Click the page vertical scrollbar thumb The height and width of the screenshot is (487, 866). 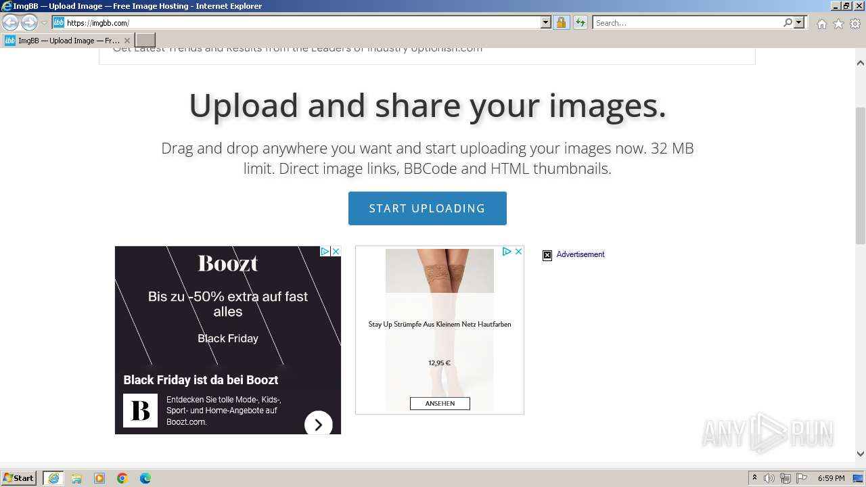coord(861,176)
